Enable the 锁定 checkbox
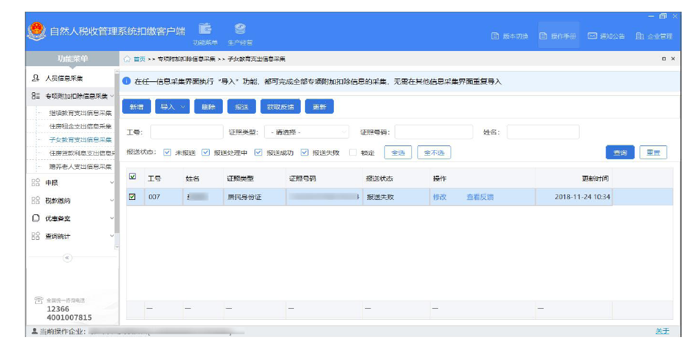Screen dimensions: 692x346 353,152
